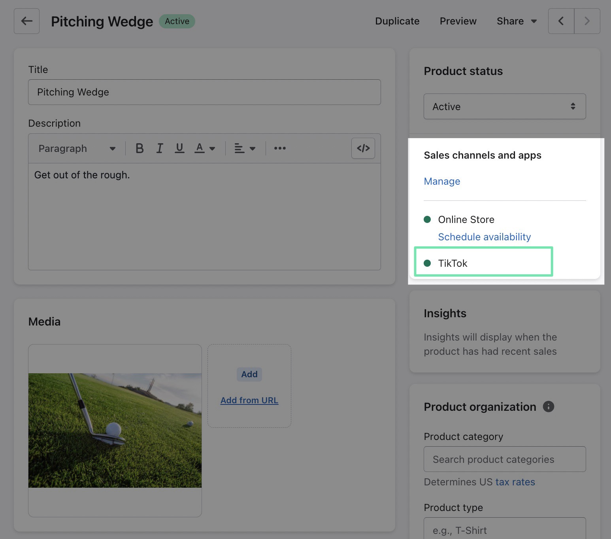Click Duplicate in the header
This screenshot has width=611, height=539.
[397, 21]
